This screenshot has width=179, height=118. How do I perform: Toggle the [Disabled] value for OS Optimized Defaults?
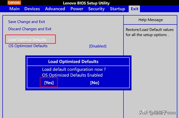98,46
